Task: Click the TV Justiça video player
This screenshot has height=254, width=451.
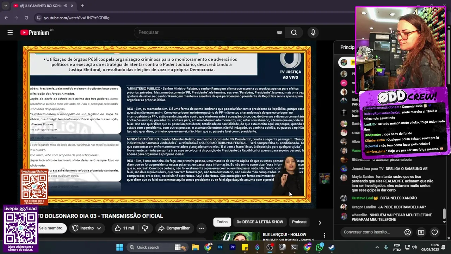Action: (167, 124)
